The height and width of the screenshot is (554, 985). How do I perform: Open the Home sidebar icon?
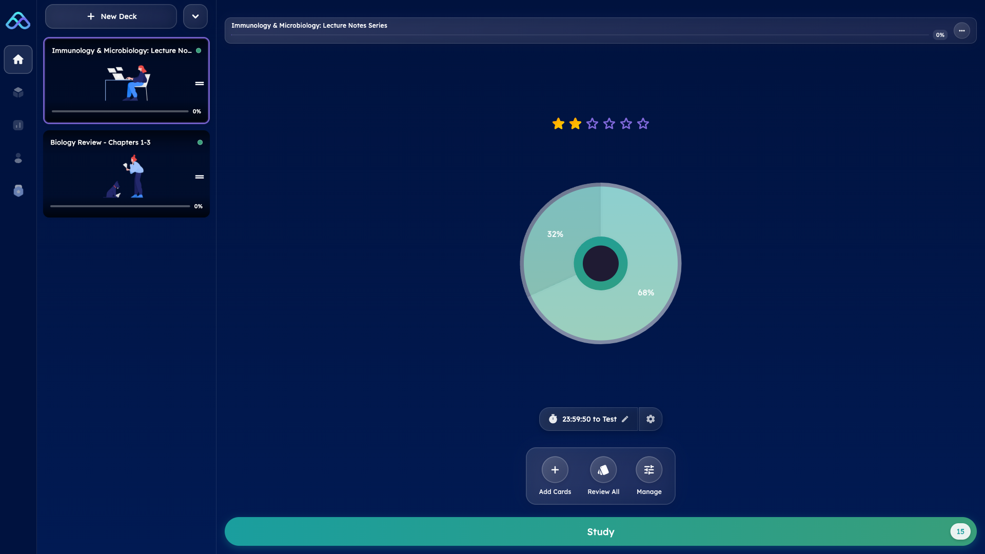pyautogui.click(x=18, y=60)
